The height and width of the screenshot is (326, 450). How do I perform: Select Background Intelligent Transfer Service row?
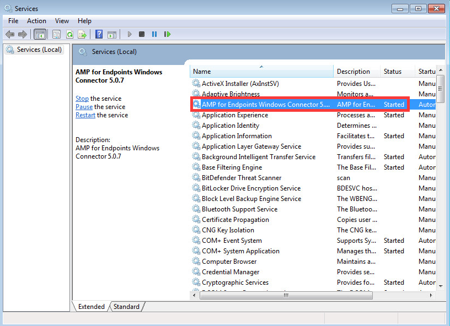313,157
